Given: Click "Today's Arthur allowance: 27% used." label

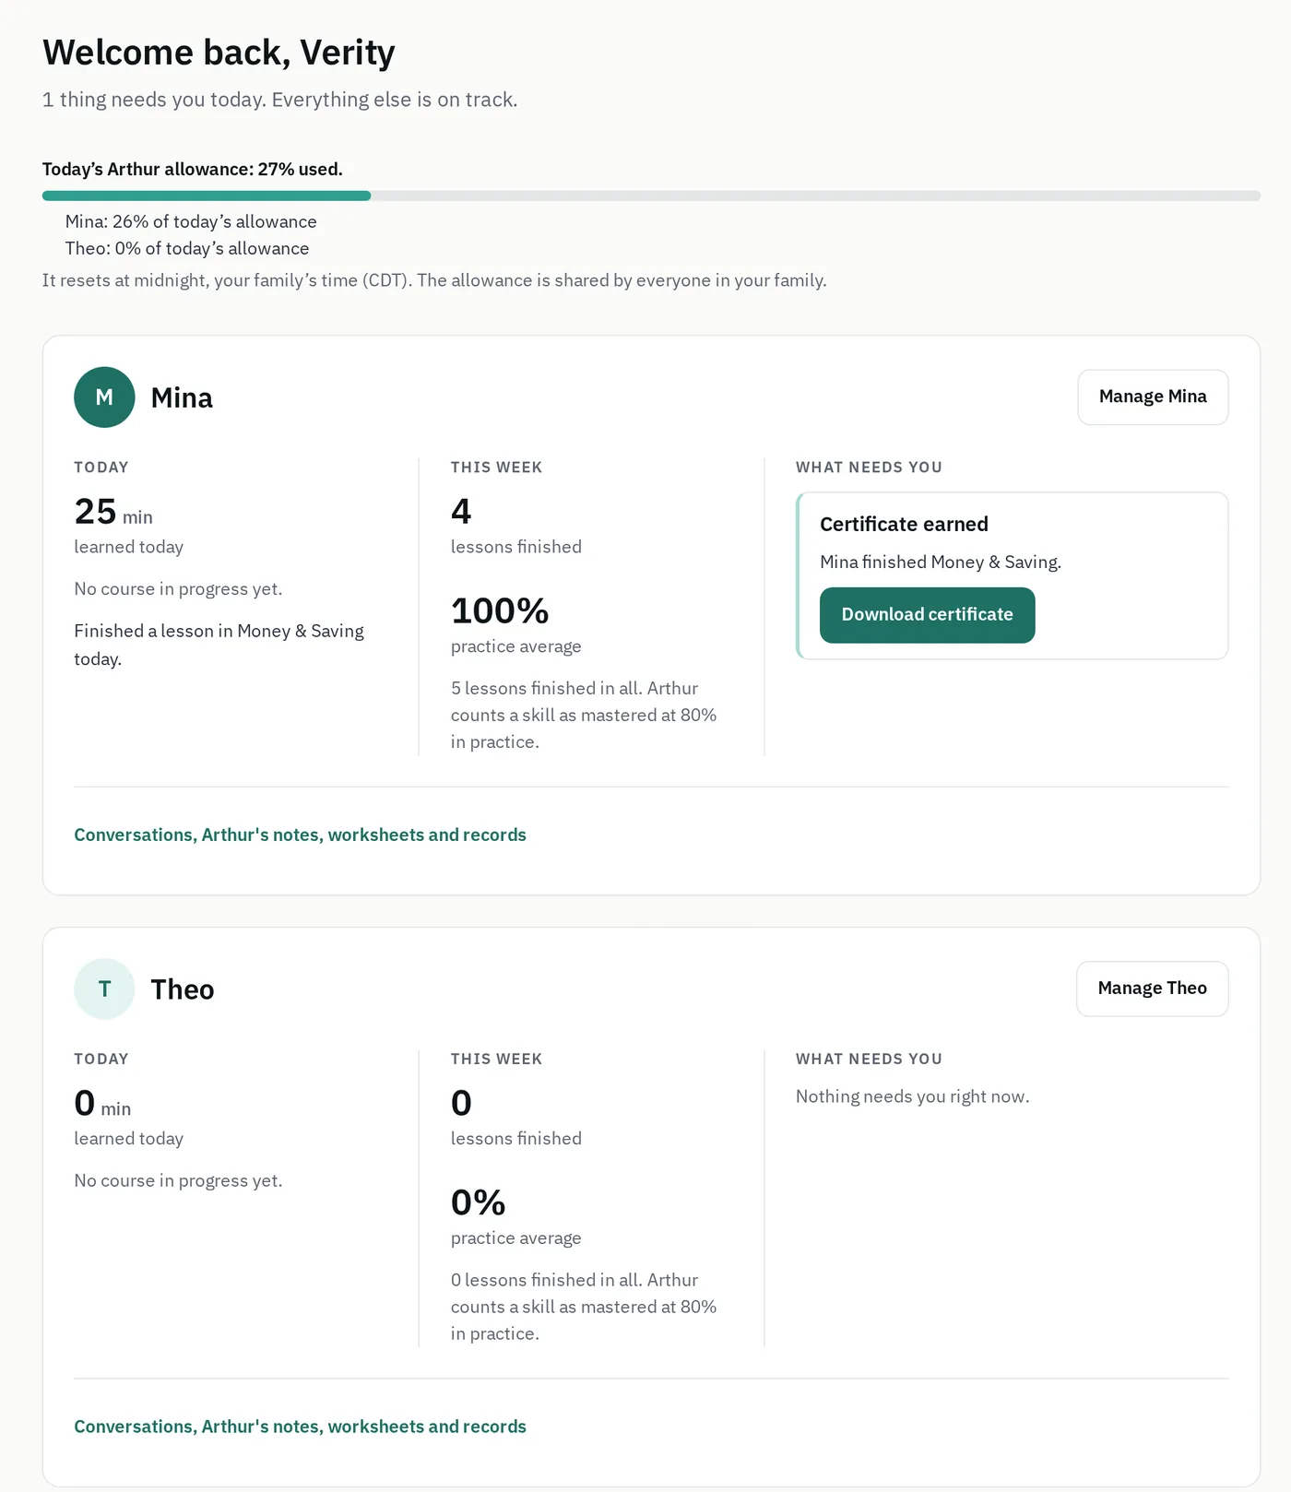Looking at the screenshot, I should pos(192,170).
